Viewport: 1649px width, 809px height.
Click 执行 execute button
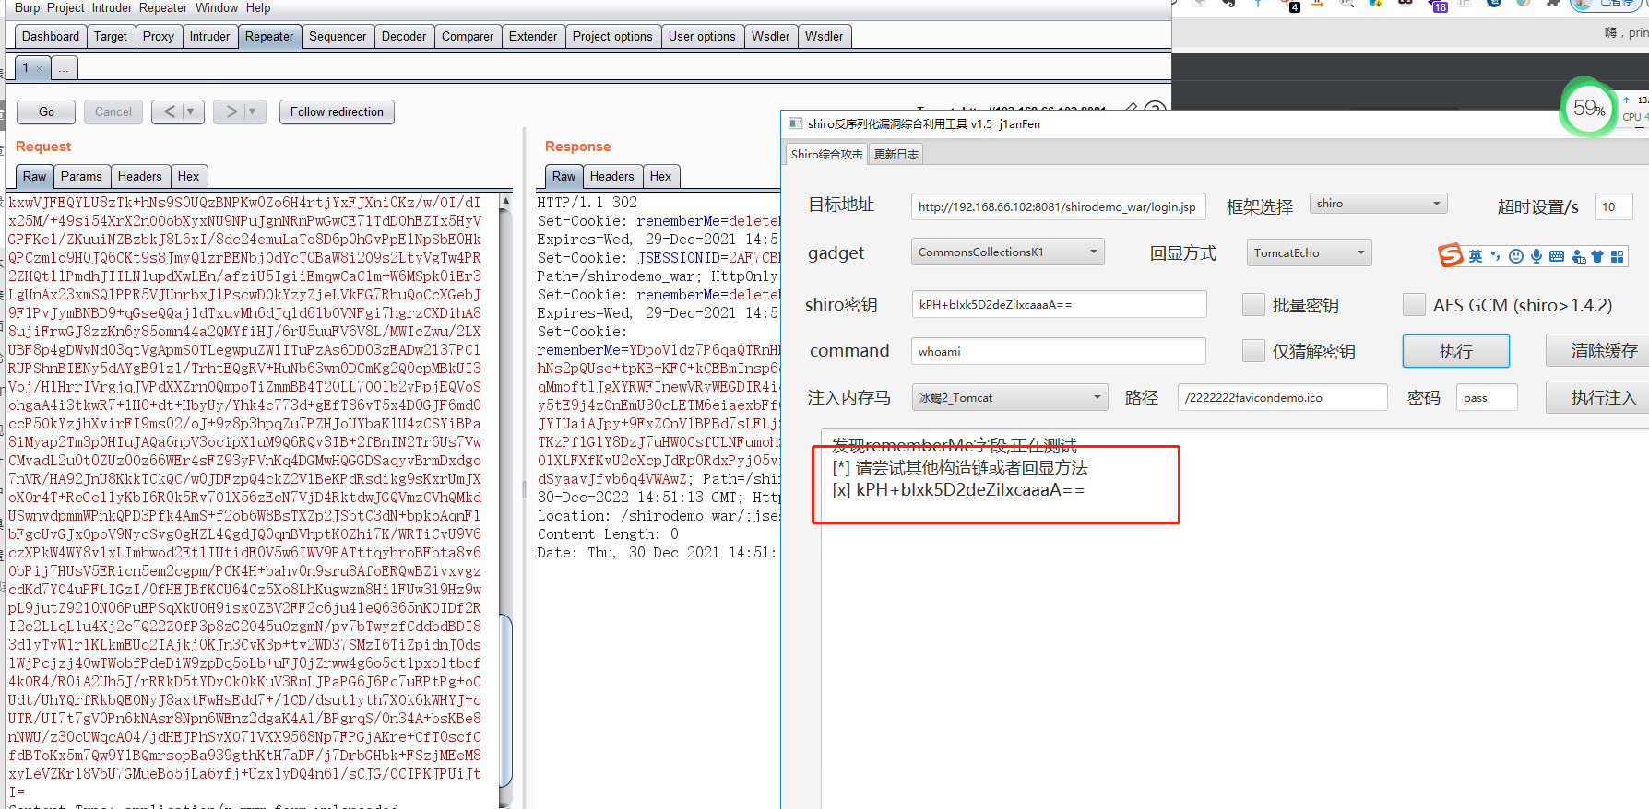(1455, 351)
